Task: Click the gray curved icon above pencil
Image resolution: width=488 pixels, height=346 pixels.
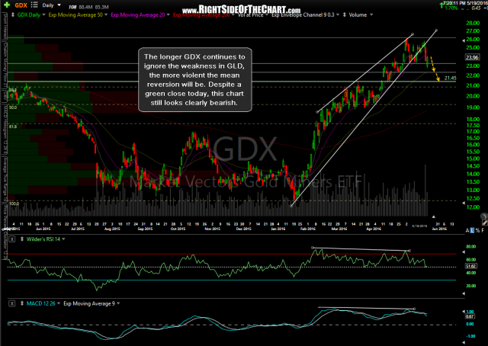Action: pyautogui.click(x=484, y=216)
